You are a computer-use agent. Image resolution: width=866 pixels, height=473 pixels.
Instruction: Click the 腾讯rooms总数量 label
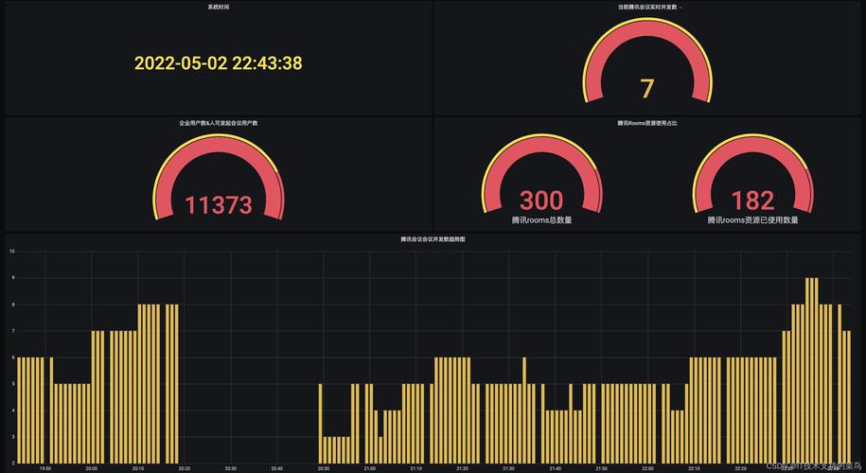pos(541,220)
